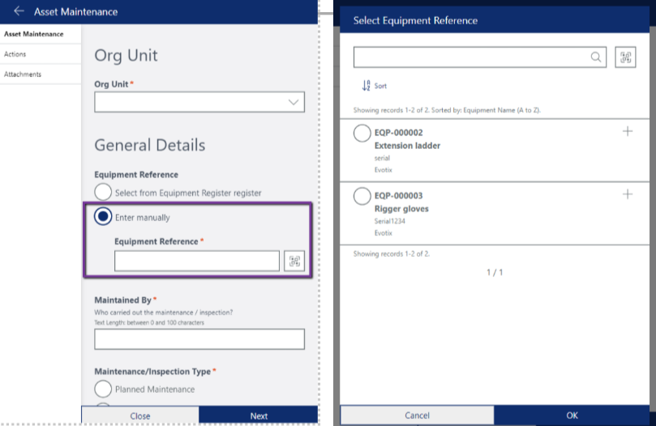The height and width of the screenshot is (426, 656).
Task: Select 'Select from Equipment Register register' option
Action: click(103, 193)
